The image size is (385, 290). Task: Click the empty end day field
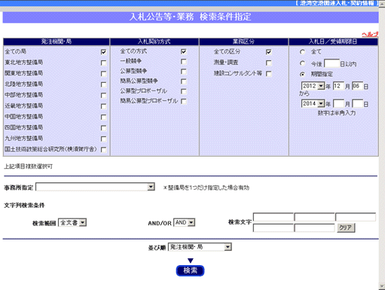pyautogui.click(x=358, y=104)
